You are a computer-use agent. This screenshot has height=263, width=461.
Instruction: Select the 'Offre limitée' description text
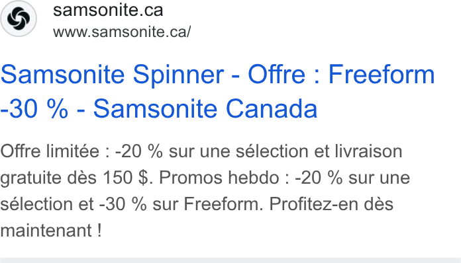[x=50, y=151]
